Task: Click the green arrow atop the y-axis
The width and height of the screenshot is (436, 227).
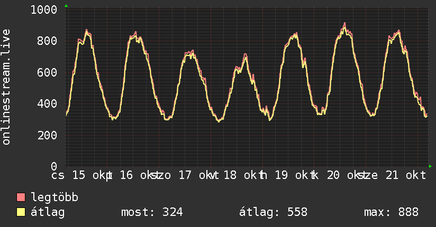Action: (x=66, y=6)
